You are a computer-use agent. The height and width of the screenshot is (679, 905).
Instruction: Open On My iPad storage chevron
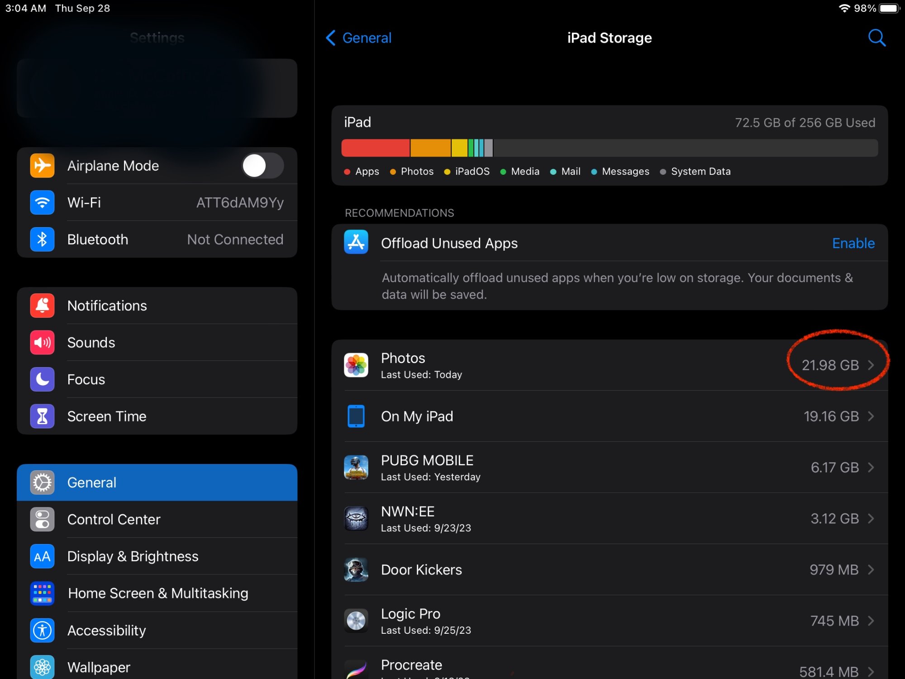871,416
